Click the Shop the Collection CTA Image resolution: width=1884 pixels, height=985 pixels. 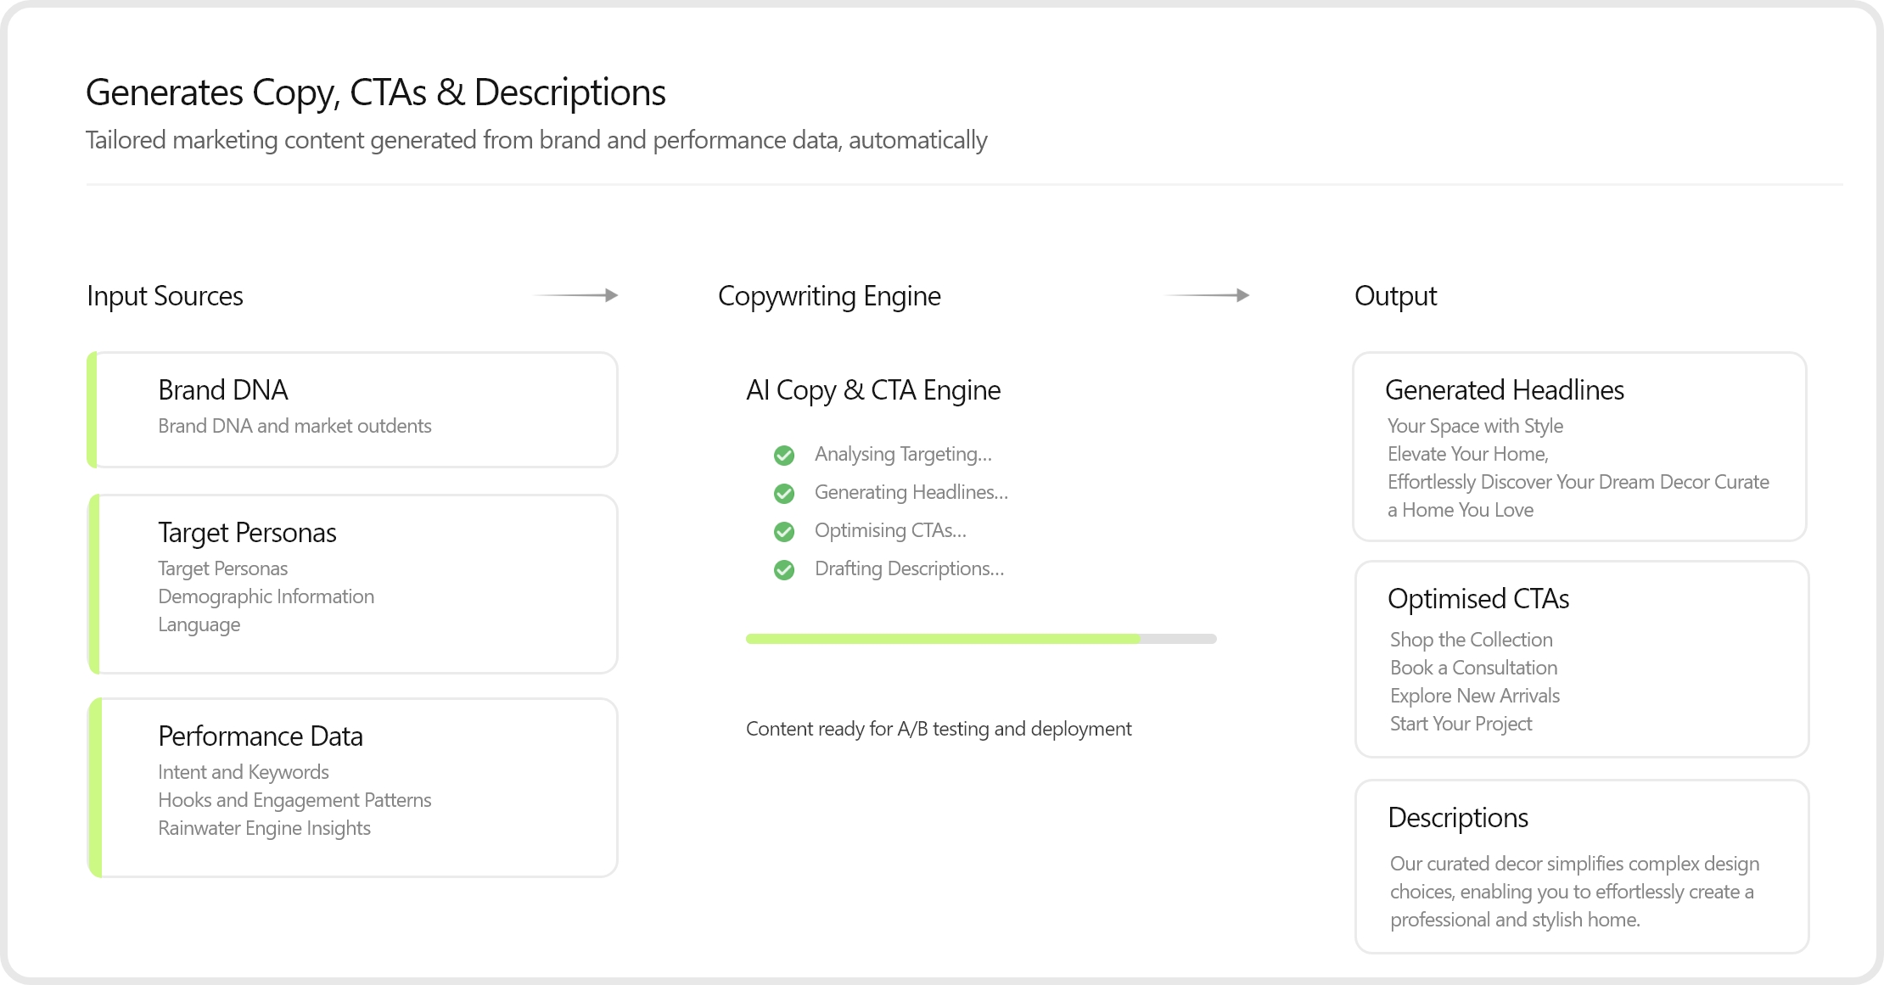click(x=1471, y=640)
